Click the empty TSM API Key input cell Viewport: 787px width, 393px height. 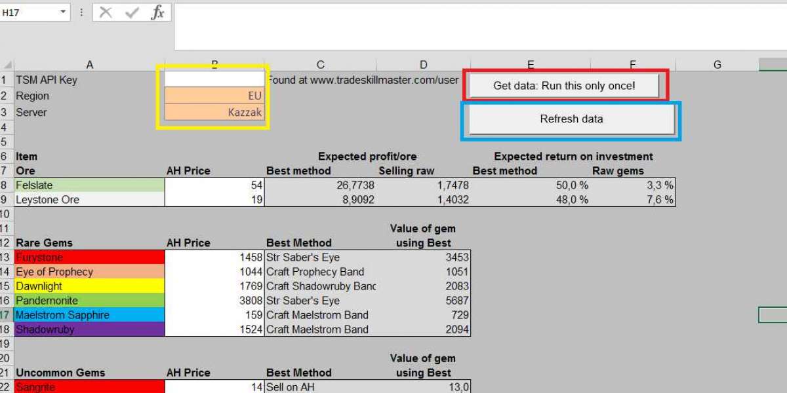[x=214, y=79]
